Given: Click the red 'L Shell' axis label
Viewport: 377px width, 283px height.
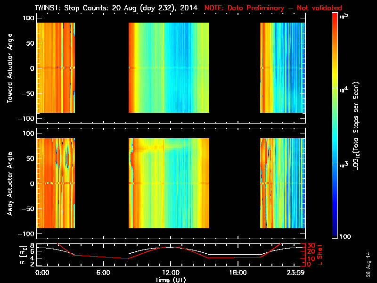Looking at the screenshot, I should [320, 255].
